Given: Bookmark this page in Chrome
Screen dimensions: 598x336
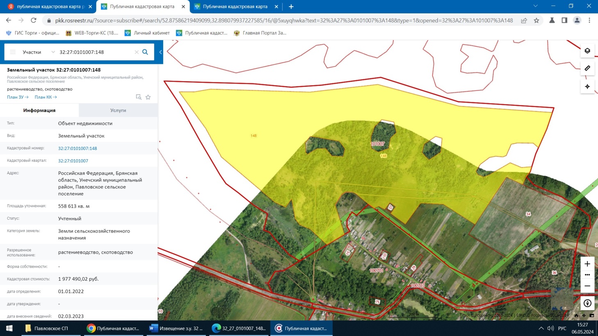Looking at the screenshot, I should (x=536, y=20).
